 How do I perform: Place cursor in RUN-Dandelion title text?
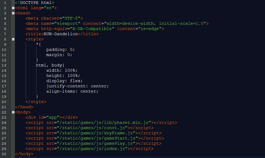(x=61, y=34)
